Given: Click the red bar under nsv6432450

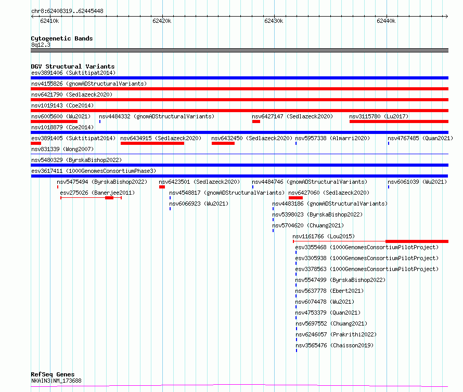Looking at the screenshot, I should point(223,143).
